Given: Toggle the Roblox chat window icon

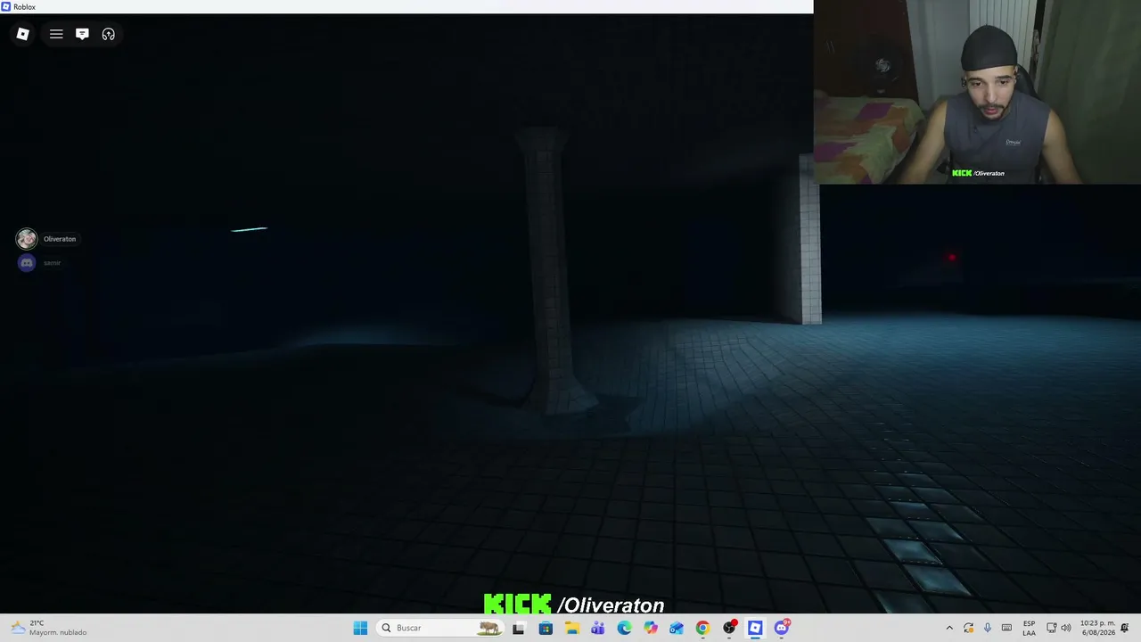Looking at the screenshot, I should click(82, 34).
